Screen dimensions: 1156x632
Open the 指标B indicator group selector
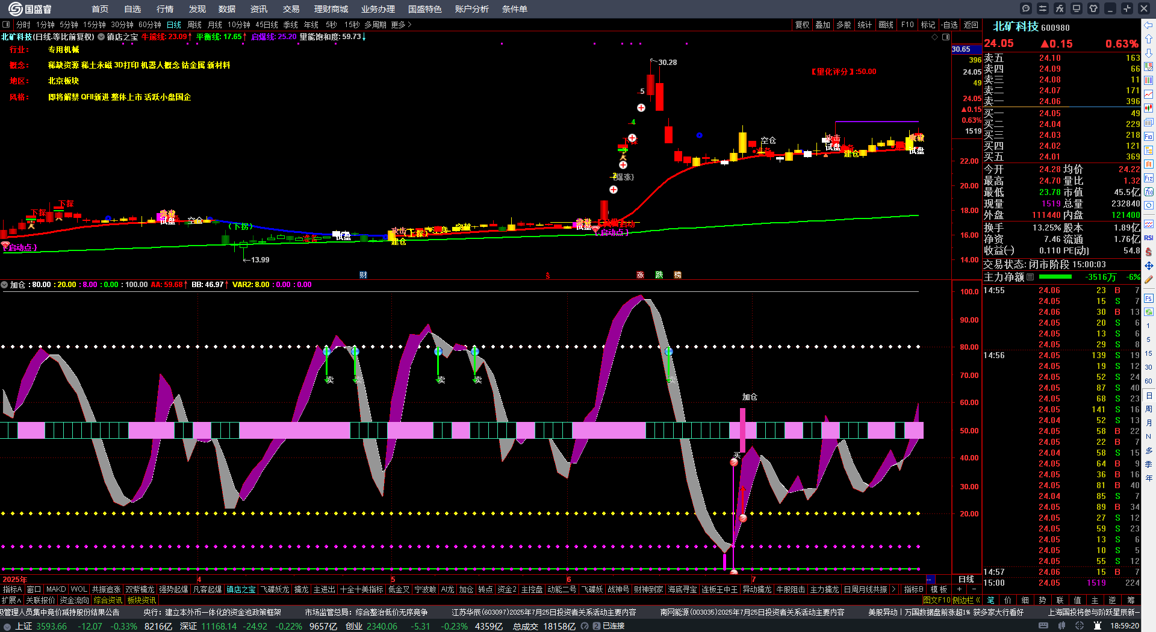pyautogui.click(x=913, y=589)
